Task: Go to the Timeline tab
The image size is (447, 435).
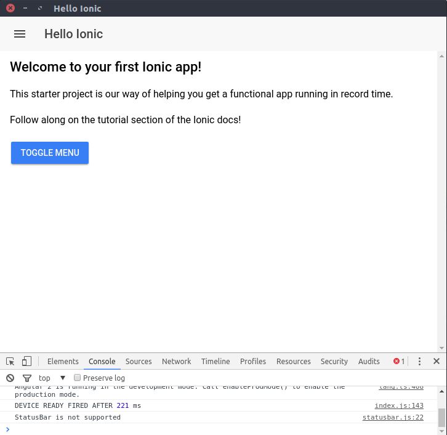Action: click(215, 362)
